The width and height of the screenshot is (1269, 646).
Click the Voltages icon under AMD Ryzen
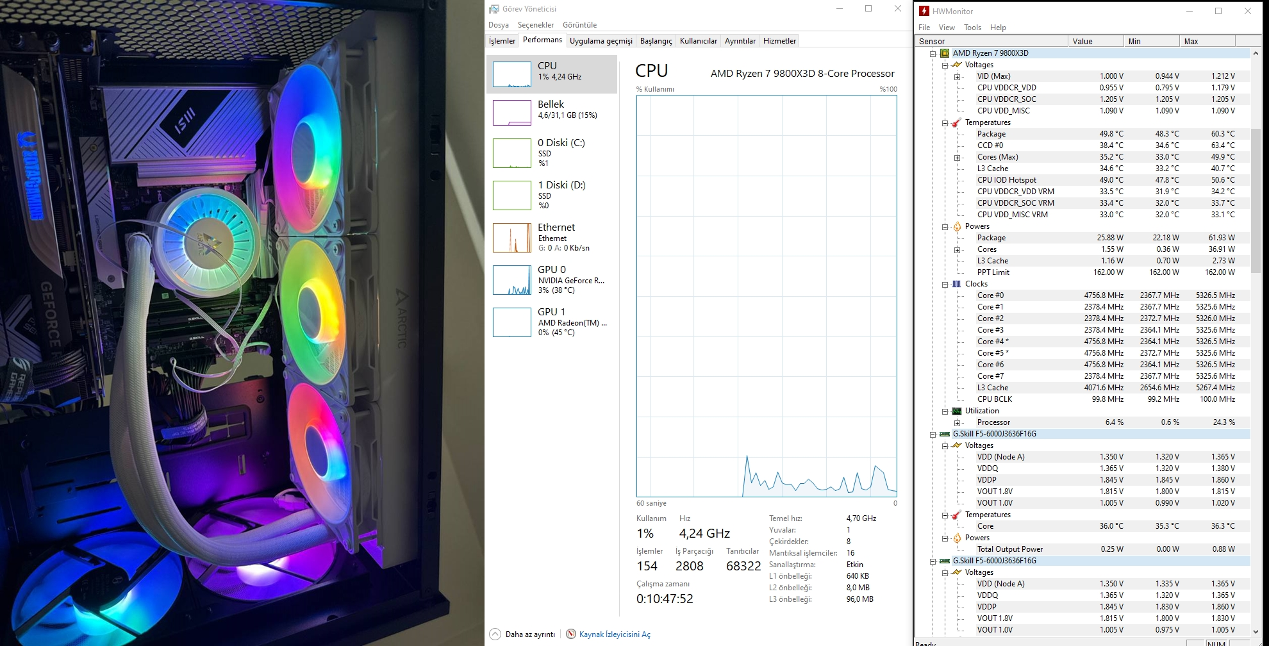pos(957,65)
